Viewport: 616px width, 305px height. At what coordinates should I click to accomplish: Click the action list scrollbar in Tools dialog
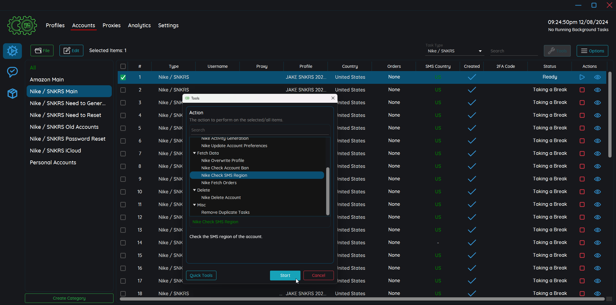[327, 191]
